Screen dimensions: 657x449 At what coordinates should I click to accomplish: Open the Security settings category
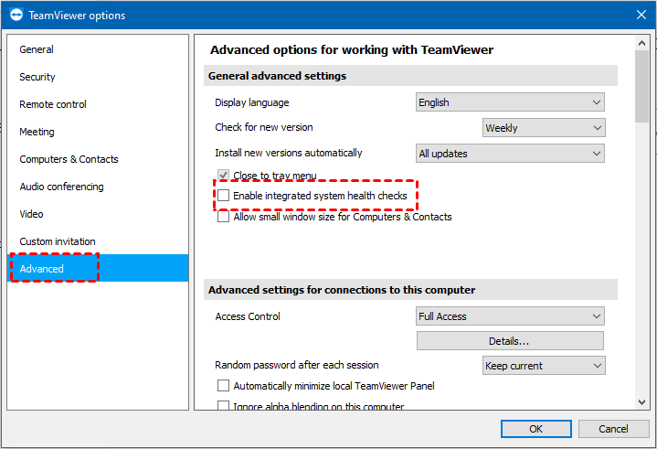[x=37, y=77]
